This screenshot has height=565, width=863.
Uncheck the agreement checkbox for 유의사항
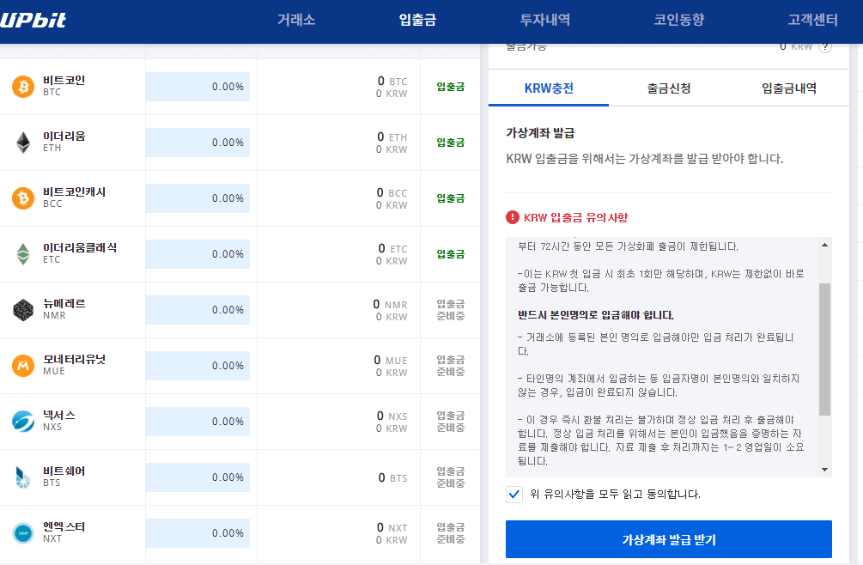pos(514,495)
